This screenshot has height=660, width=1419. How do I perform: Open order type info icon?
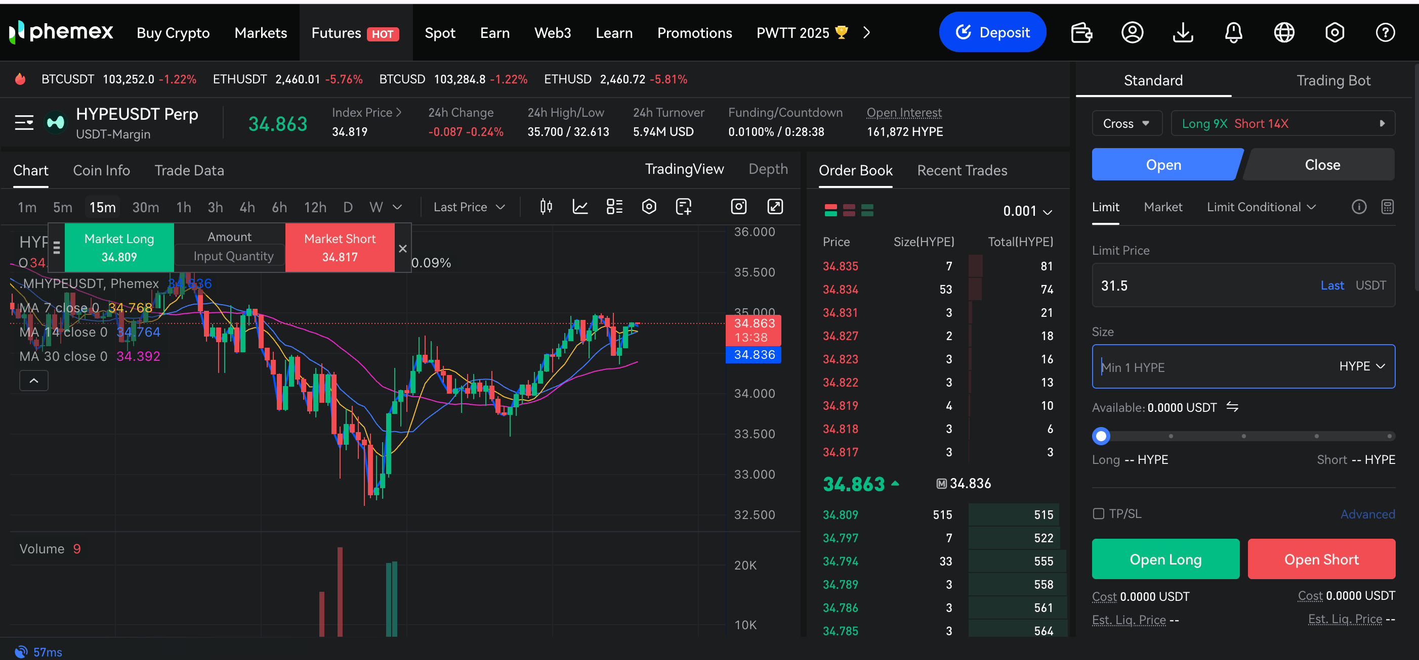(1359, 207)
